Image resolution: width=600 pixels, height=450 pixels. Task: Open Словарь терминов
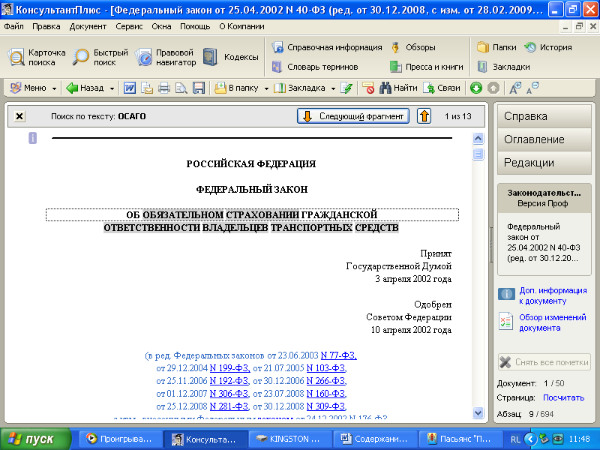point(315,67)
